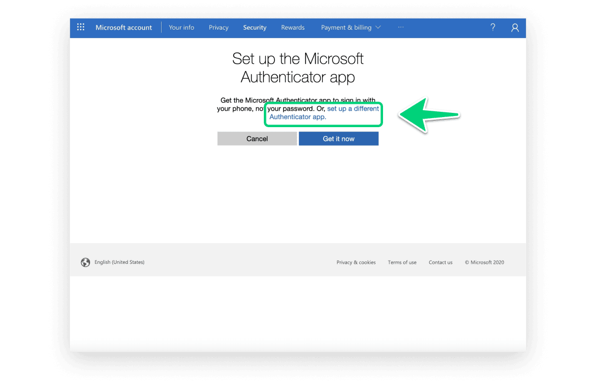The image size is (596, 383).
Task: Go to Microsoft account home
Action: [x=123, y=28]
